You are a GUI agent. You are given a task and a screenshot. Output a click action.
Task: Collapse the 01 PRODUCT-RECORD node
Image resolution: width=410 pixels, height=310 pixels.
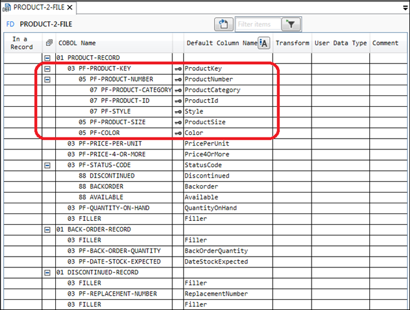pos(48,58)
